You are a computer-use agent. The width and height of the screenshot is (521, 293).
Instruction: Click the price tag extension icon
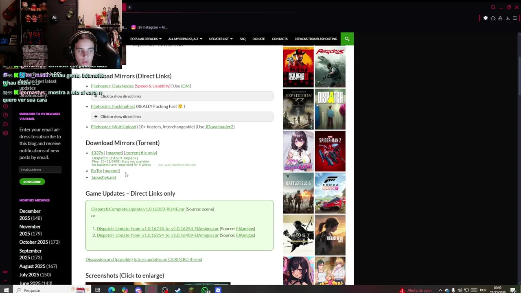tap(486, 18)
